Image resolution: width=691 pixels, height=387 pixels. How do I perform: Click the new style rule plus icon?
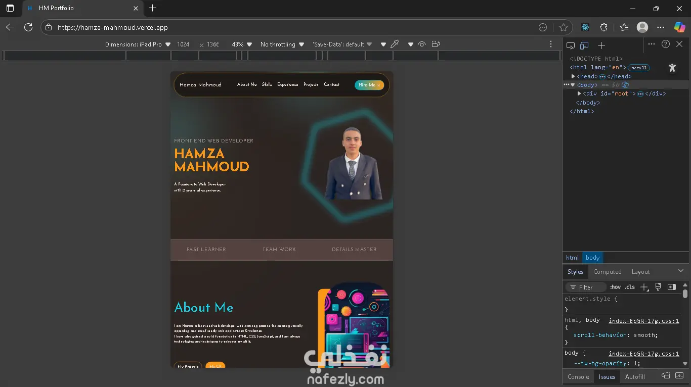644,287
